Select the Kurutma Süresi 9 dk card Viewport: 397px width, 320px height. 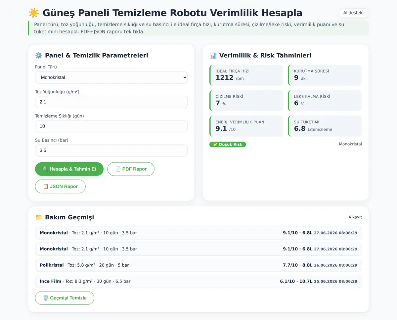pos(325,75)
